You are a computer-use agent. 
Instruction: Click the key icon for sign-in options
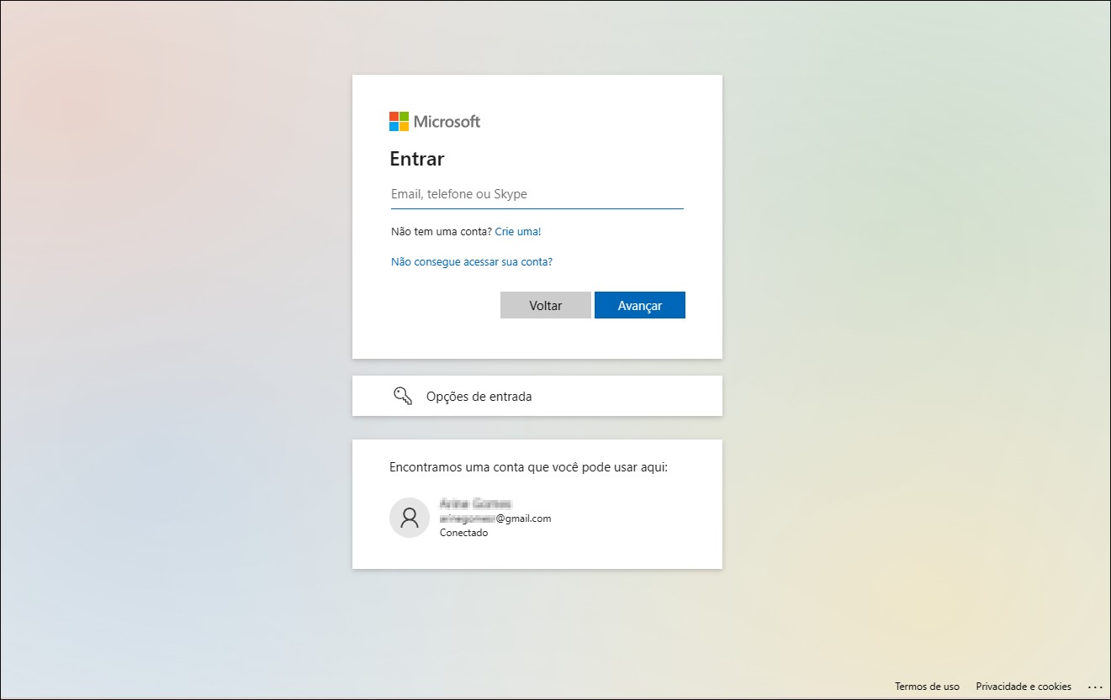point(403,396)
